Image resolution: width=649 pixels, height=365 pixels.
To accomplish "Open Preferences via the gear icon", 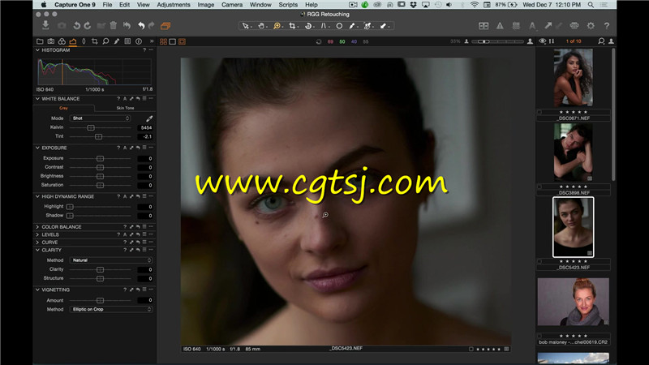I will (x=591, y=26).
